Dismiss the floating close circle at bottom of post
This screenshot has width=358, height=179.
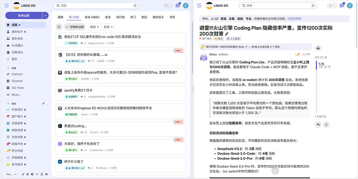tap(275, 171)
